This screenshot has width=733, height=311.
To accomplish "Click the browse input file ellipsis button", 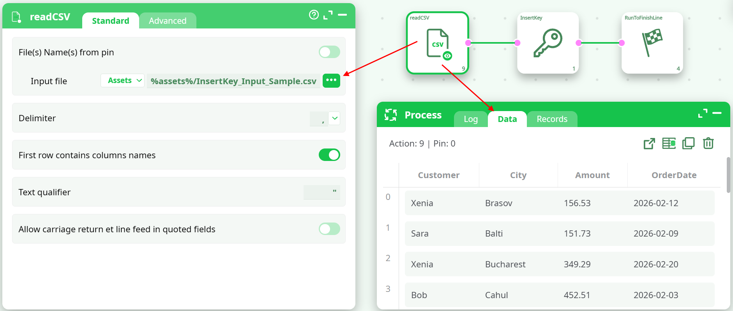I will 331,81.
